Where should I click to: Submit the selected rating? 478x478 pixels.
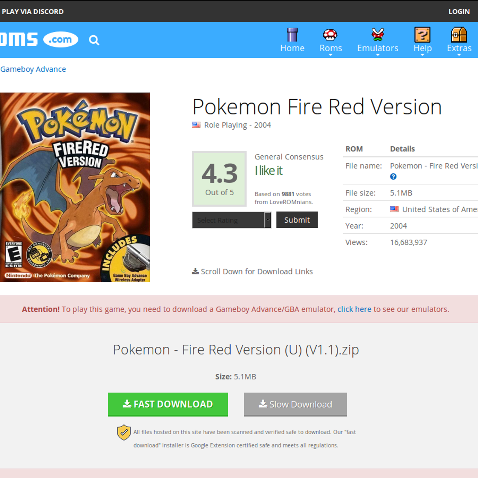(297, 220)
